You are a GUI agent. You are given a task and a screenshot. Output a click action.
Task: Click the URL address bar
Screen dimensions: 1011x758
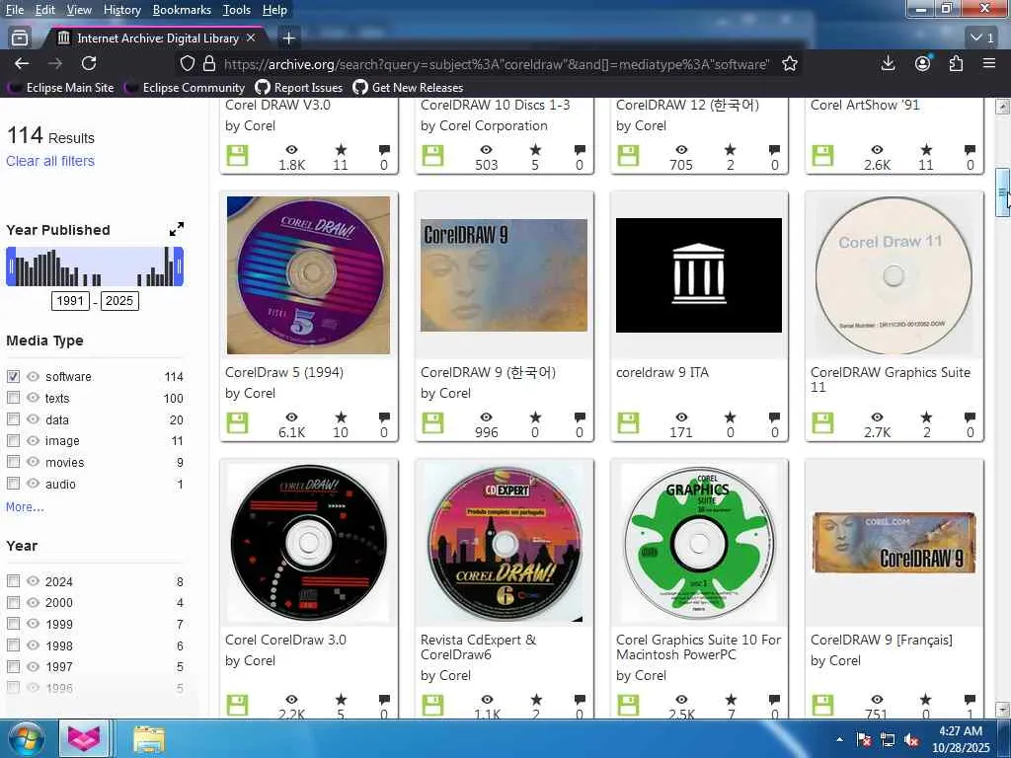[x=496, y=63]
